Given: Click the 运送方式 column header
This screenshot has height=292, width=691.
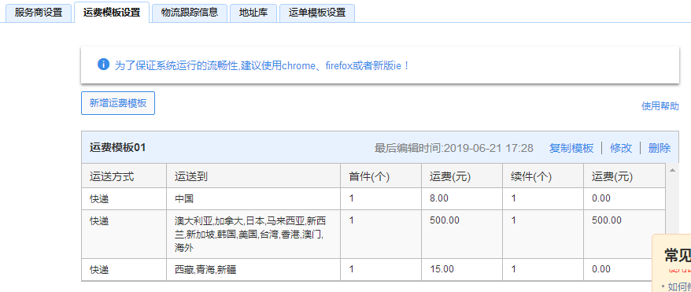Looking at the screenshot, I should pyautogui.click(x=124, y=176).
